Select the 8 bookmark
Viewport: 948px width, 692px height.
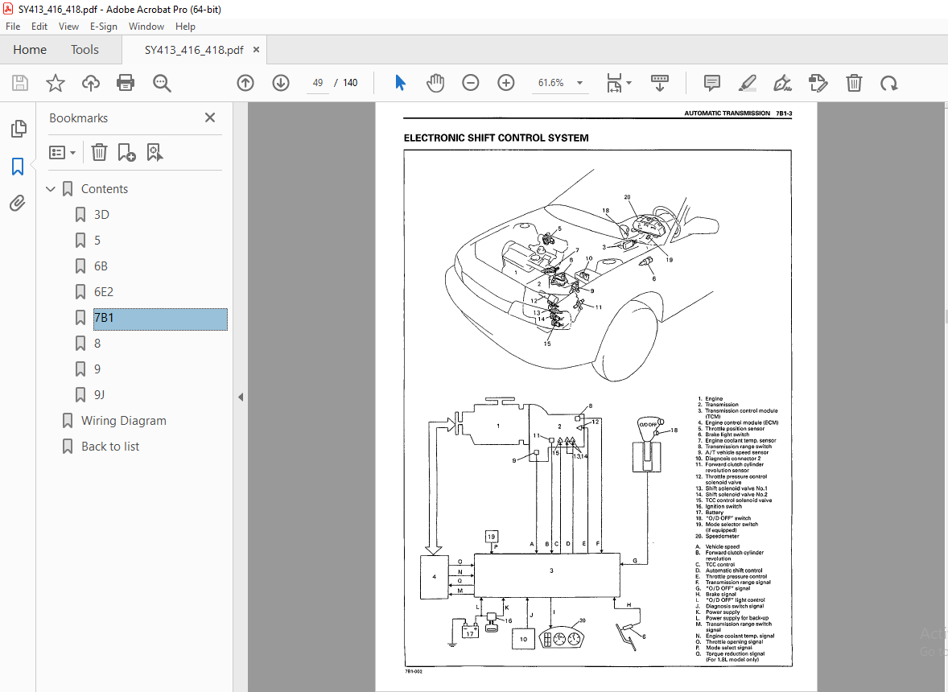(x=97, y=344)
